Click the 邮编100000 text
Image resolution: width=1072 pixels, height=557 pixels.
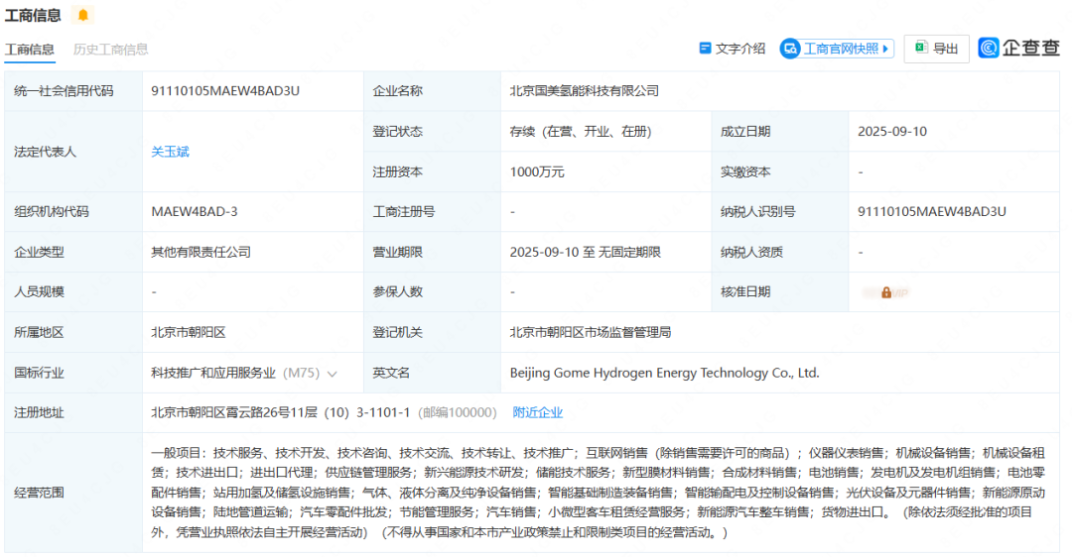[x=458, y=412]
